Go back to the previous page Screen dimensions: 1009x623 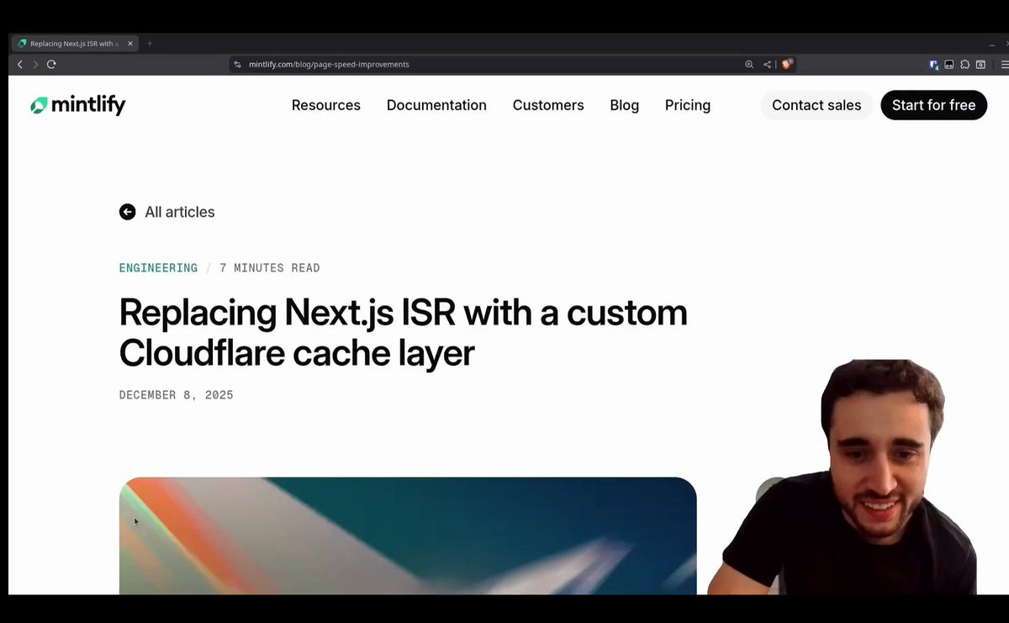[20, 64]
